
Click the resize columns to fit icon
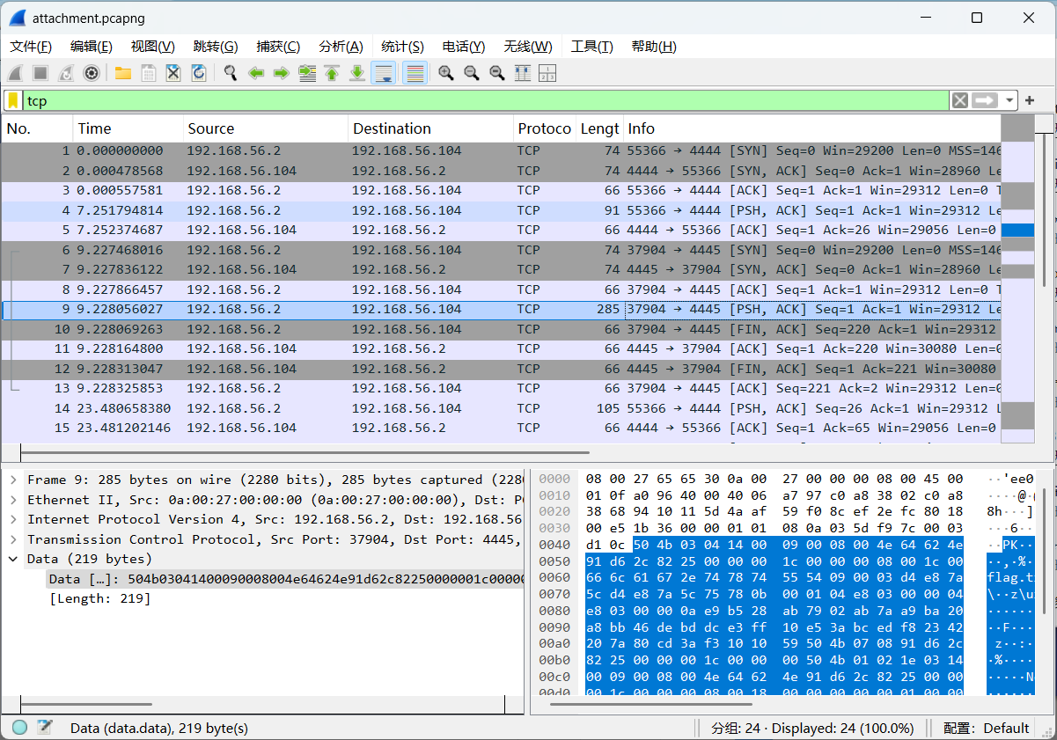[x=523, y=73]
